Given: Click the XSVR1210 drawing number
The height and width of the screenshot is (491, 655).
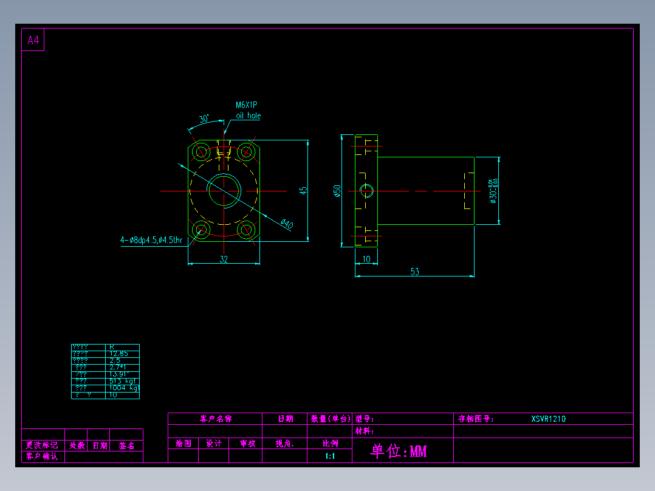Looking at the screenshot, I should coord(549,419).
